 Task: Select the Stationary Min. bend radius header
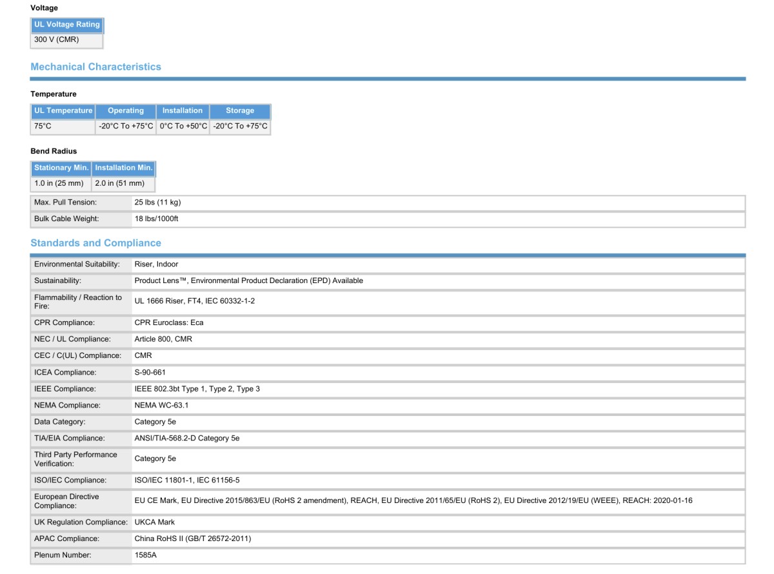pos(61,168)
